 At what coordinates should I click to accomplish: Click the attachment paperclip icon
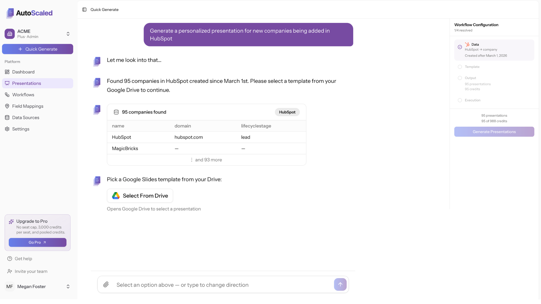click(x=106, y=284)
